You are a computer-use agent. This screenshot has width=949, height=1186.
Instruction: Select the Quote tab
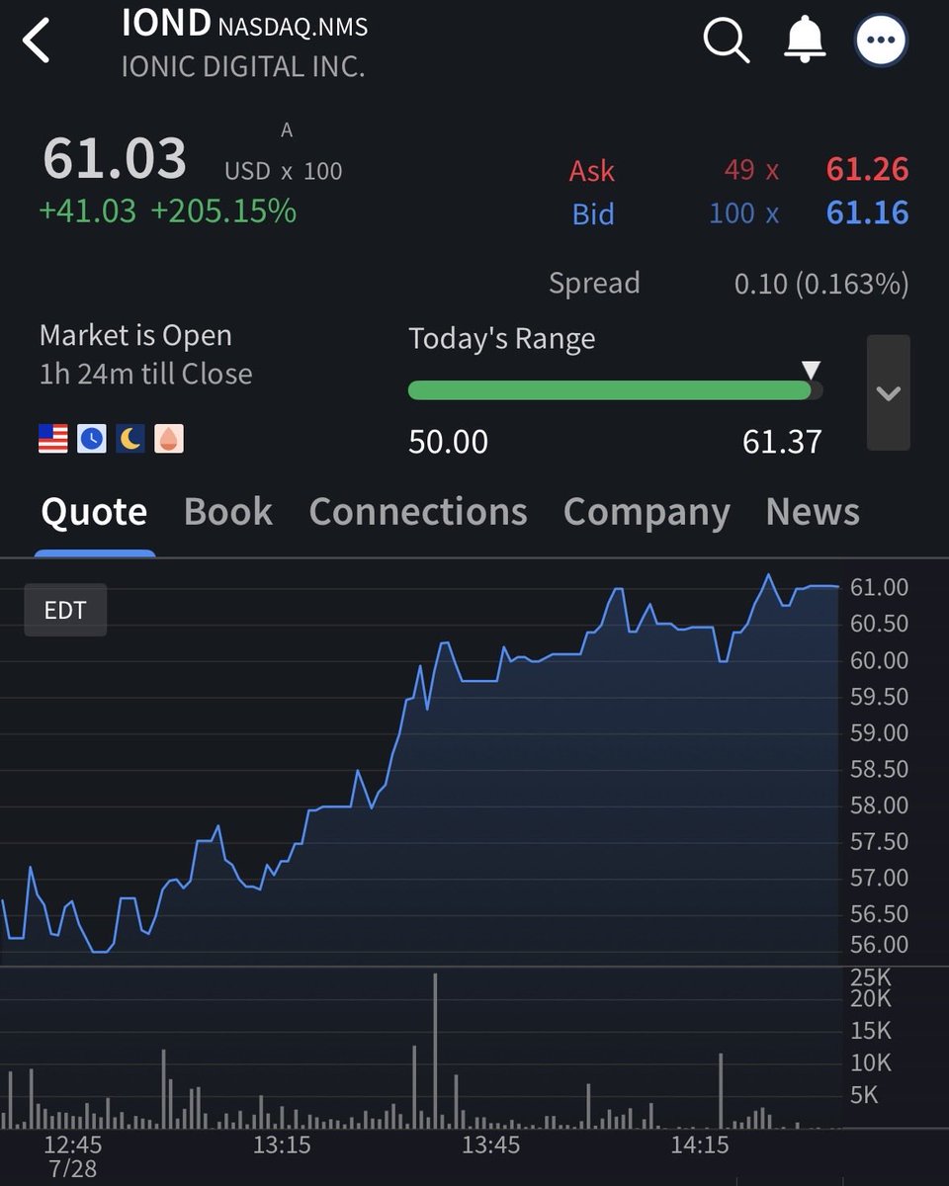pos(94,512)
